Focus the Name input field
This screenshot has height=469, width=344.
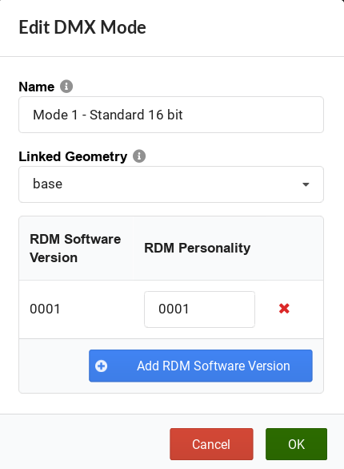[x=171, y=115]
